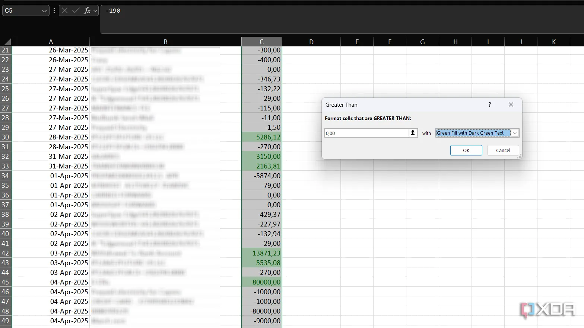
Task: Click cell with value -346,73
Action: point(261,79)
